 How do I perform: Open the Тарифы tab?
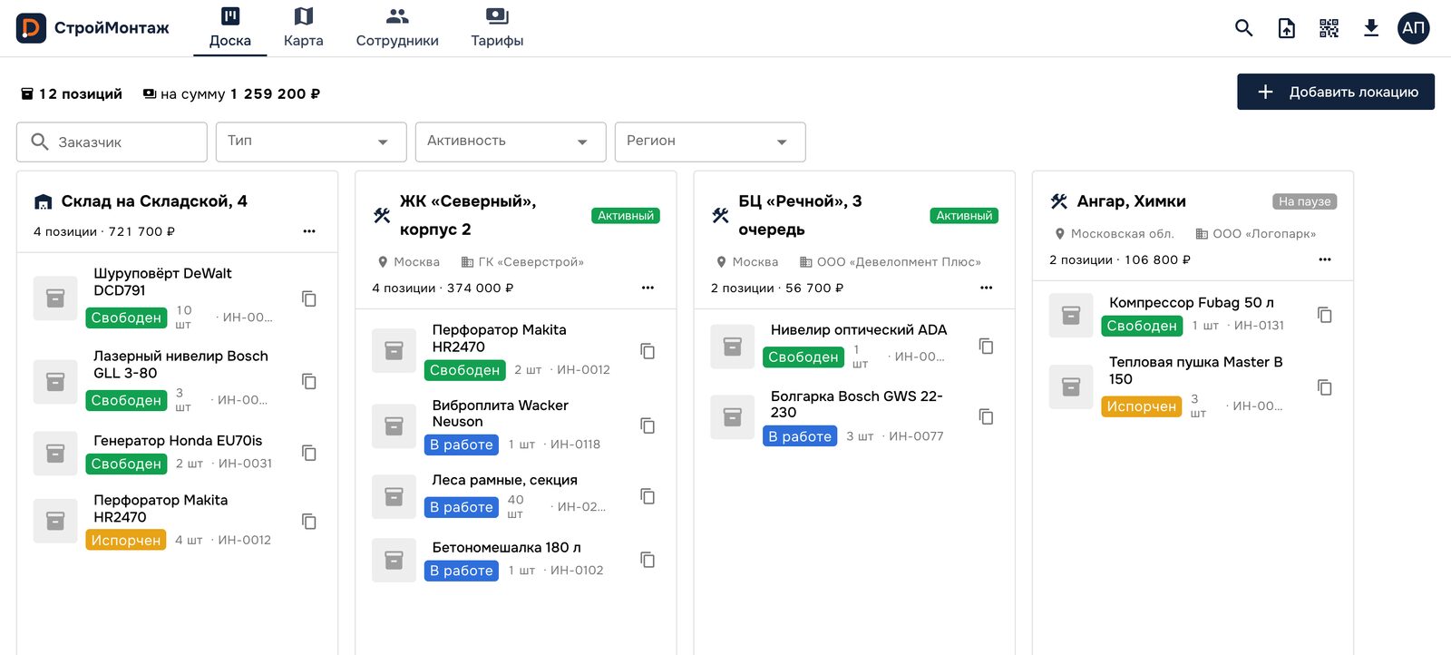point(497,28)
